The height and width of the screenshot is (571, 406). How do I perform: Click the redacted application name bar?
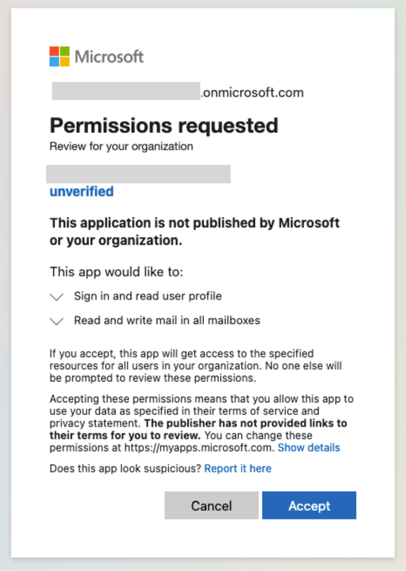click(x=139, y=173)
